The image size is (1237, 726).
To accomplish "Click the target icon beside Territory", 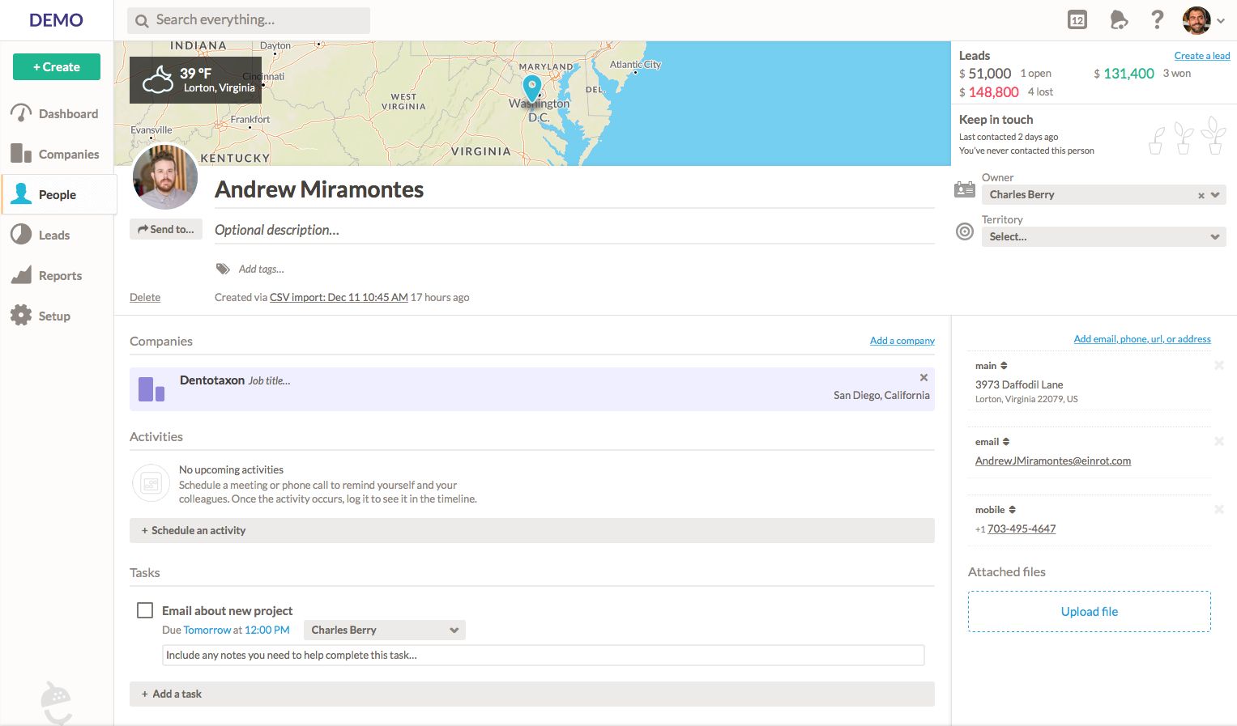I will [x=964, y=231].
